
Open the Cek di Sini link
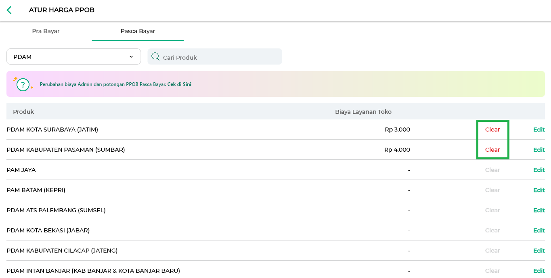[x=179, y=84]
